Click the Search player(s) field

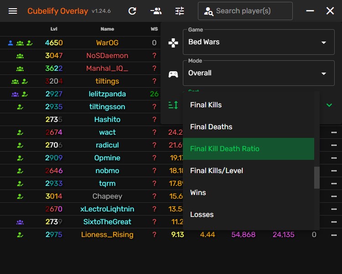245,11
